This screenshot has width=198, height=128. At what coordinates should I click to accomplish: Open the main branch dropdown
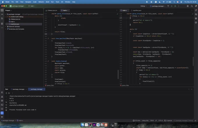pos(32,6)
